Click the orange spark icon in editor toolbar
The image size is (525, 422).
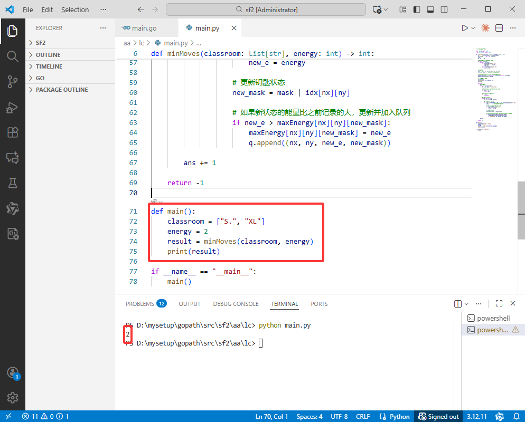(485, 28)
